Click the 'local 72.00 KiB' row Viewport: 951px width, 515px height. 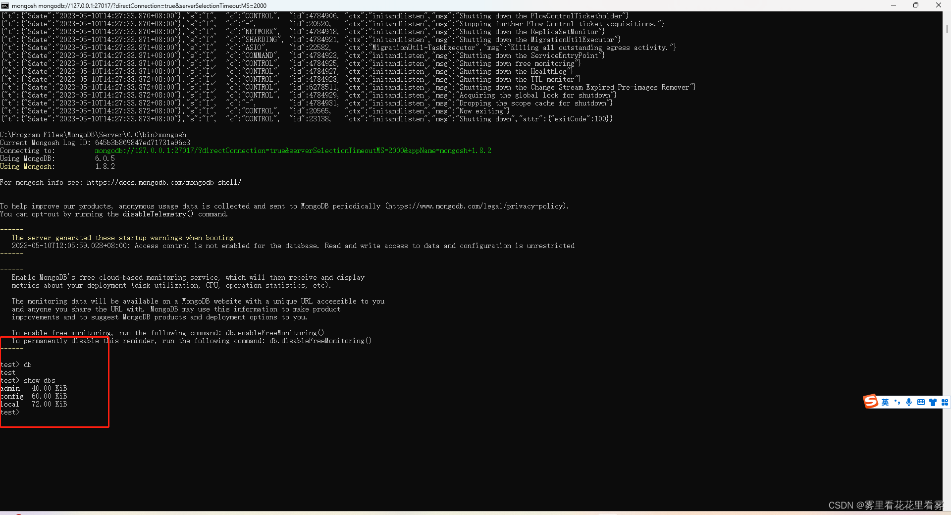(34, 404)
